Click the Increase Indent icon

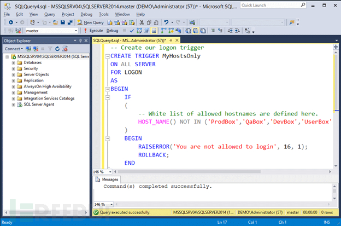237,31
